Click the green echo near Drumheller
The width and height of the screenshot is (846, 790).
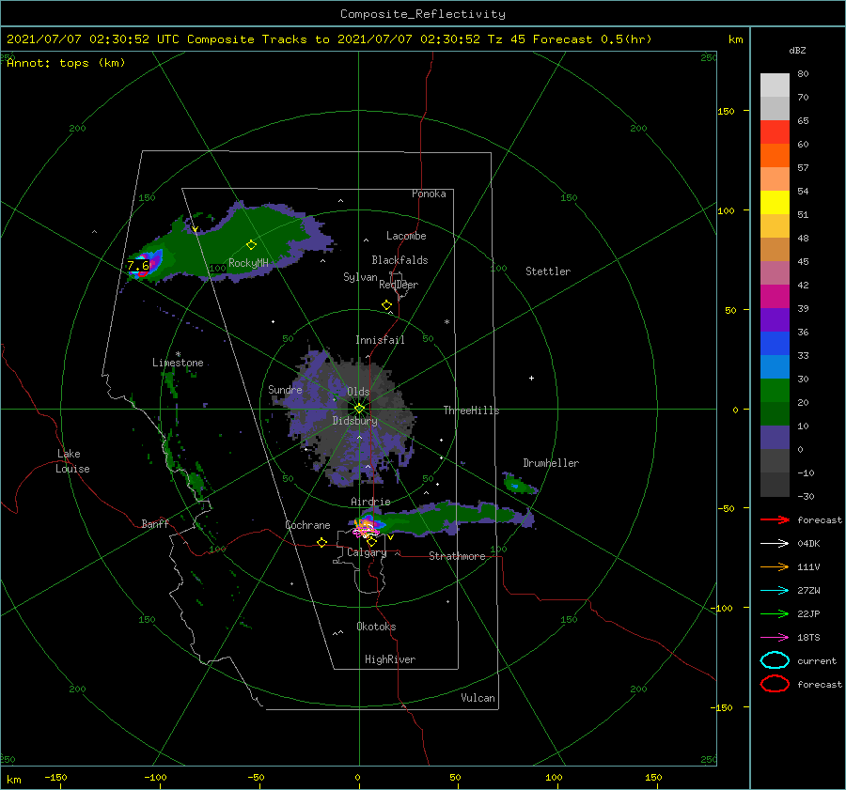click(x=519, y=483)
